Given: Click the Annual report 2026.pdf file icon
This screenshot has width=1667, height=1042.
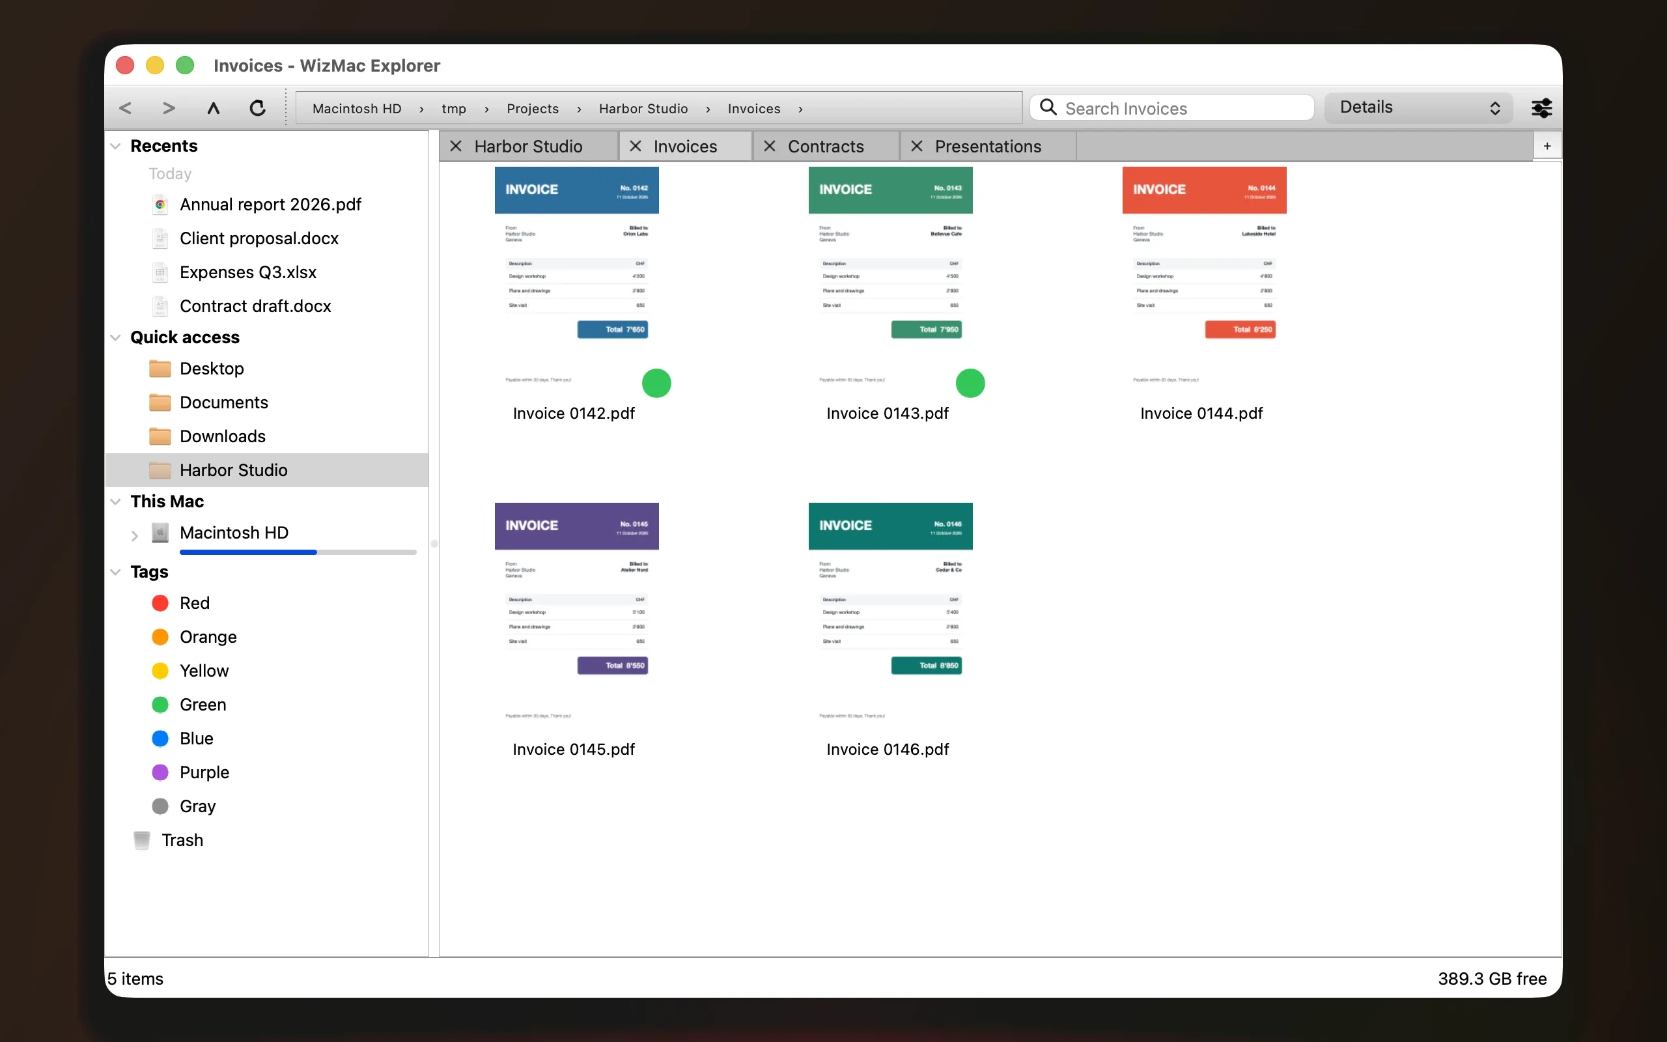Looking at the screenshot, I should pos(160,204).
